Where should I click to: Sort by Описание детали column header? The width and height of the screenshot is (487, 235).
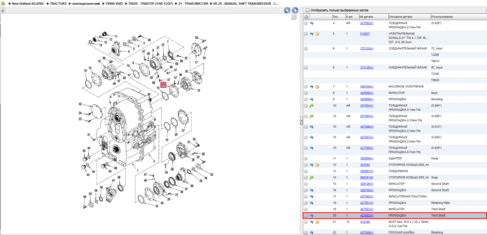(409, 17)
